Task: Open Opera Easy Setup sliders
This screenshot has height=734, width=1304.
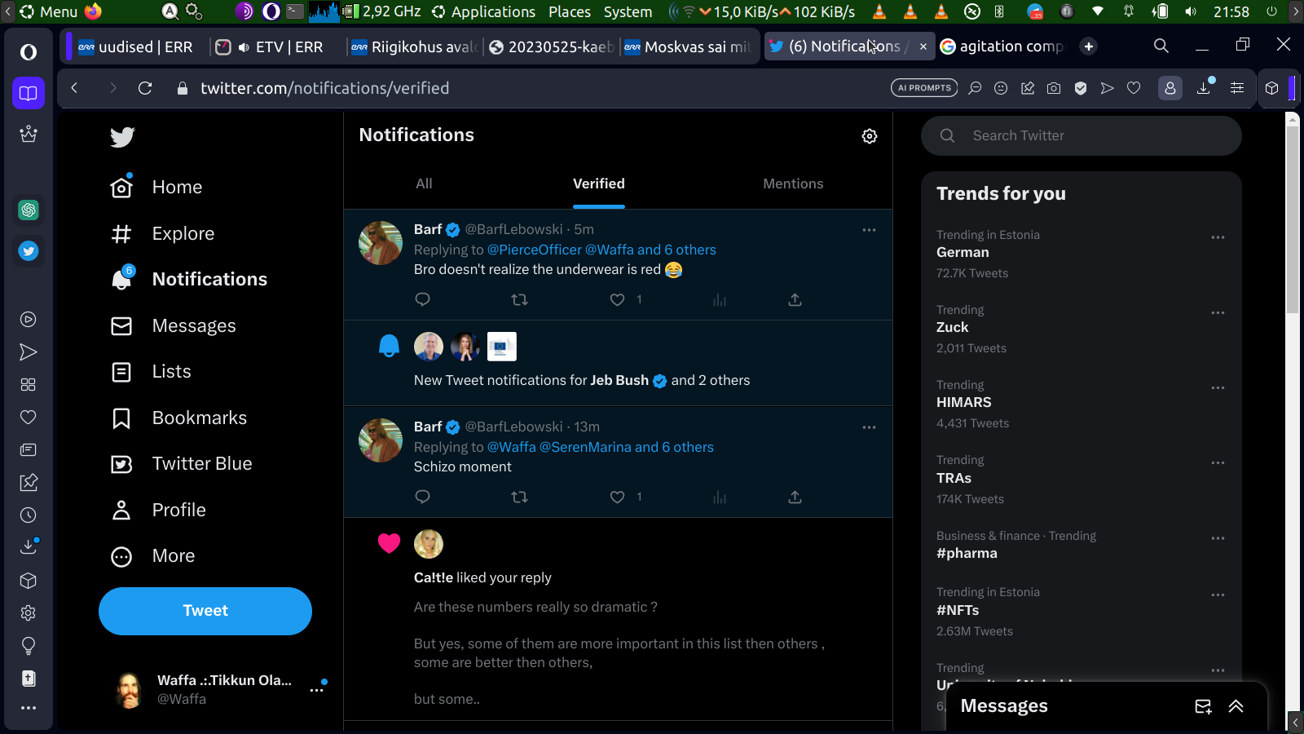Action: (1237, 88)
